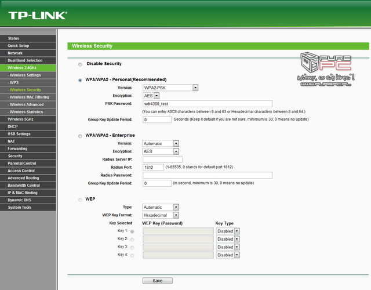The image size is (371, 290).
Task: Focus the PSK Password input field
Action: pos(208,104)
